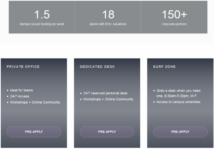214x149 pixels.
Task: Select 'alumni with $1b+ valuations' caption
Action: tap(108, 24)
